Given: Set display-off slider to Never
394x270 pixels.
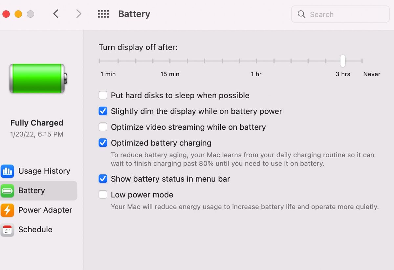Looking at the screenshot, I should pyautogui.click(x=362, y=61).
